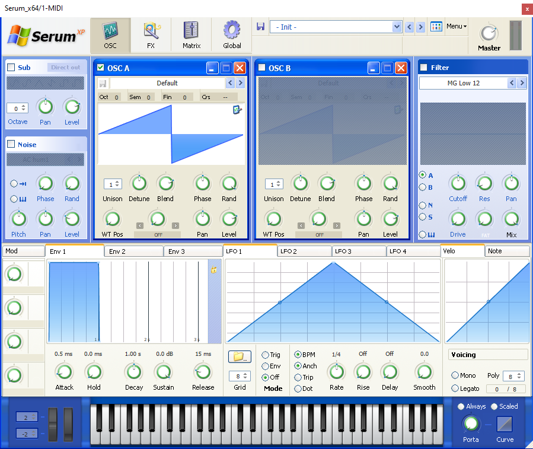Open the preset browser grid icon
533x449 pixels.
(436, 27)
